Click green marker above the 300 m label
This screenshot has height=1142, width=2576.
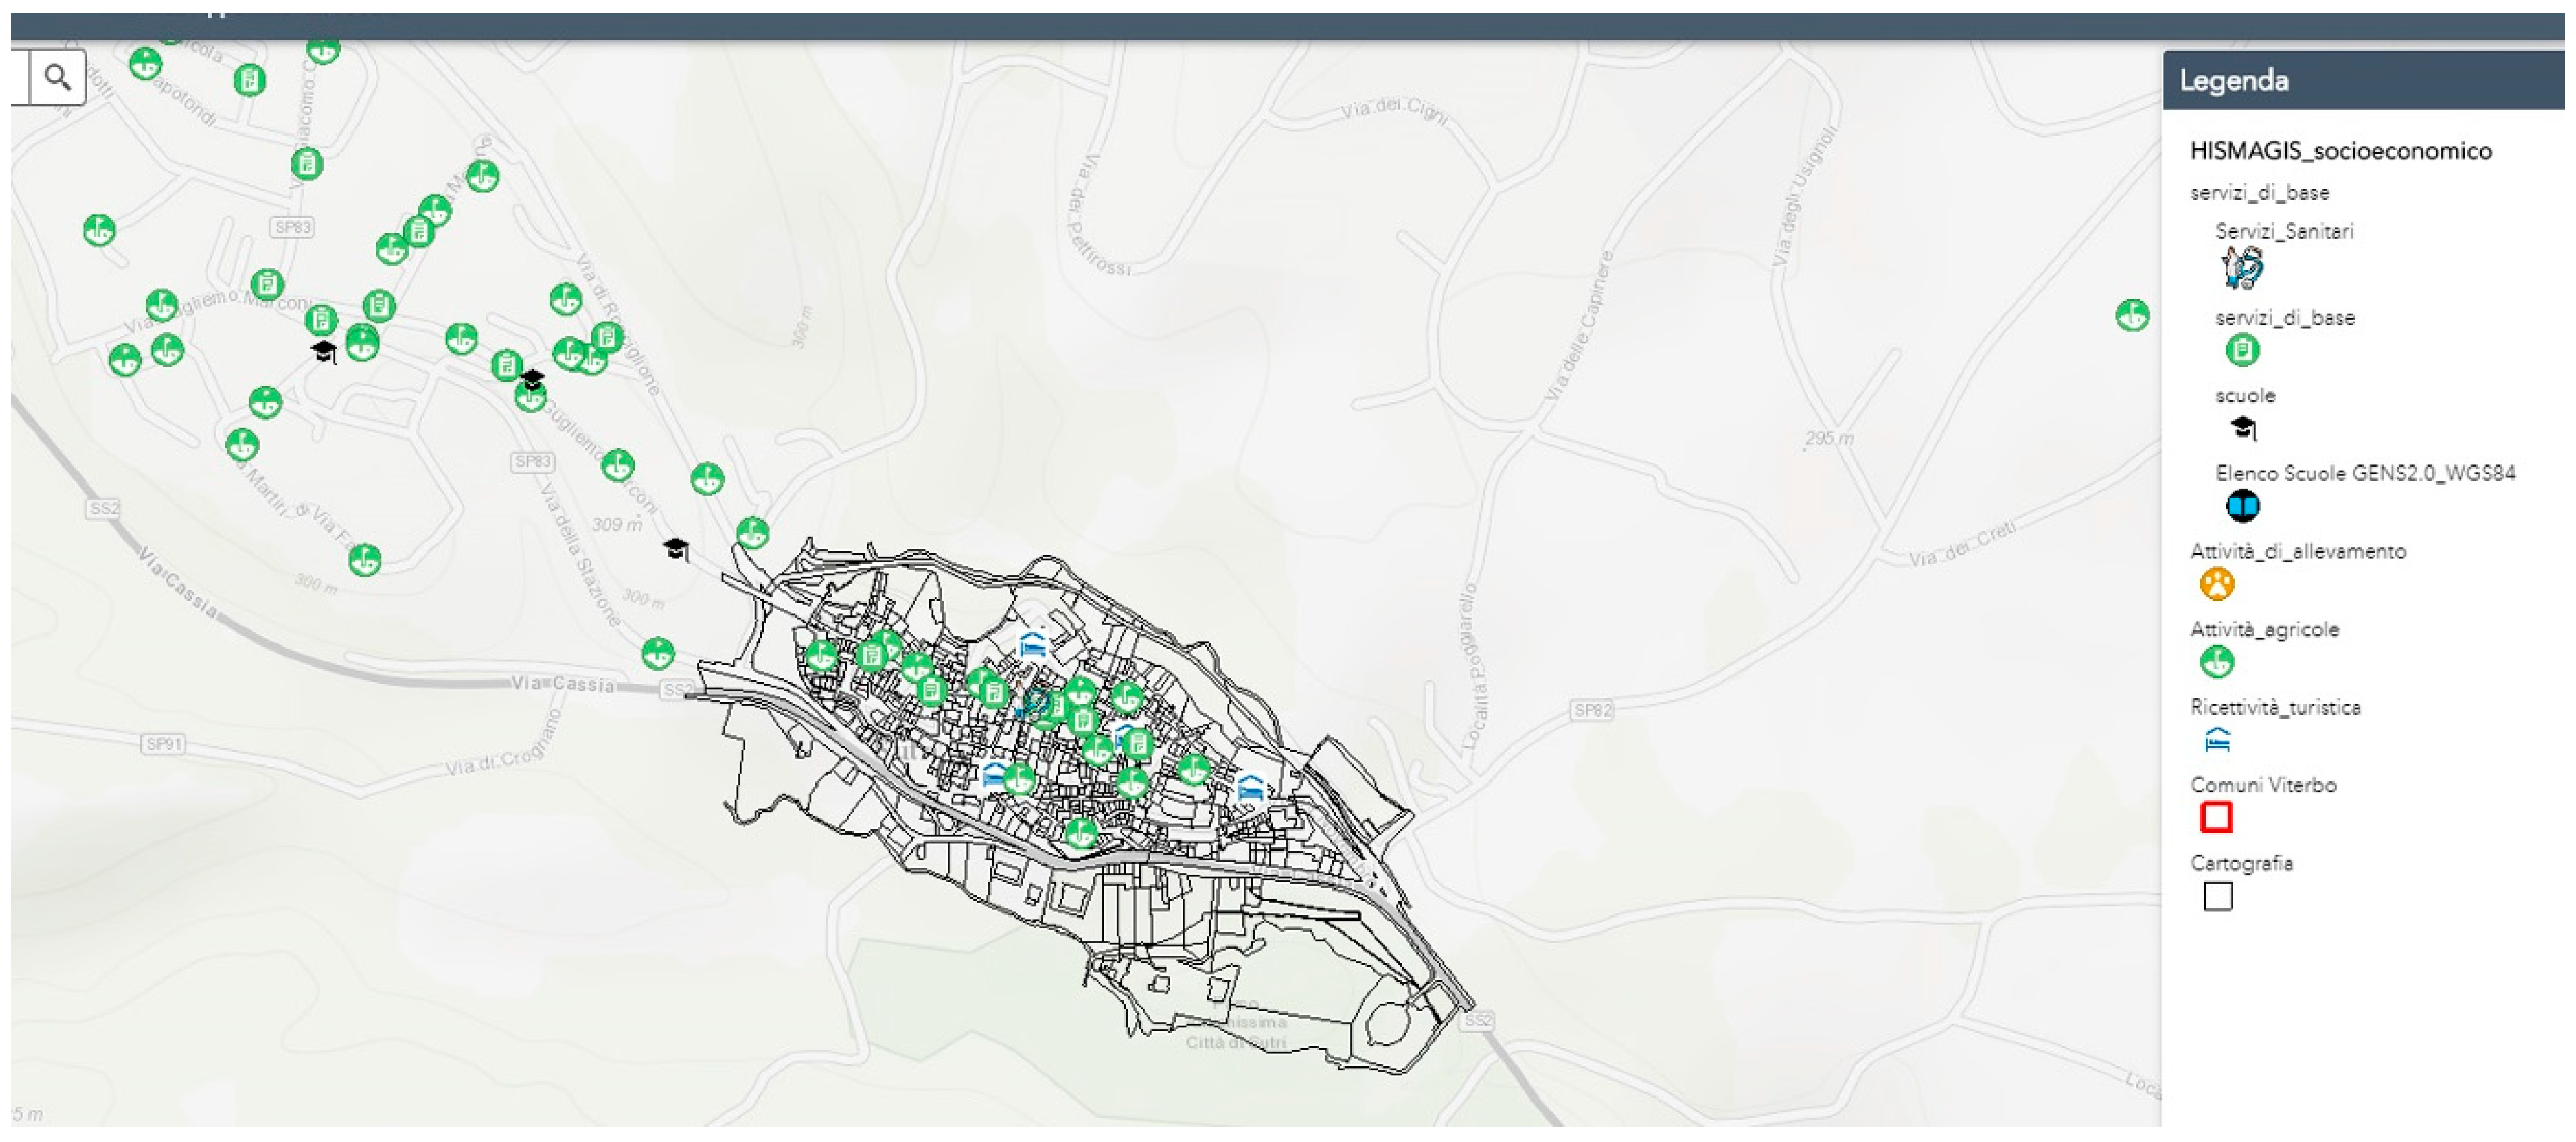[x=365, y=560]
